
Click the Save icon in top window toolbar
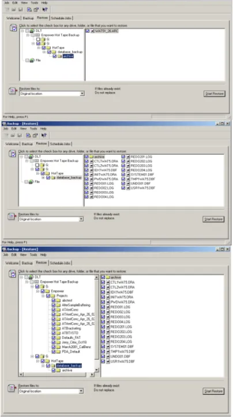click(21, 10)
